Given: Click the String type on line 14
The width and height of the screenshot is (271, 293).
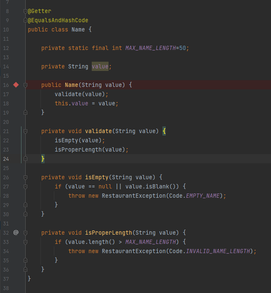Looking at the screenshot, I should (78, 66).
